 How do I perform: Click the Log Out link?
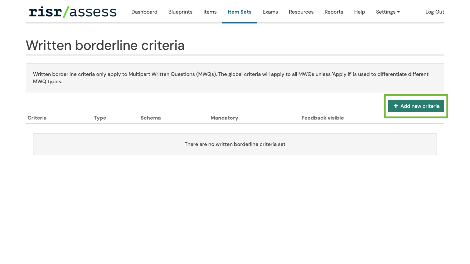[x=435, y=12]
